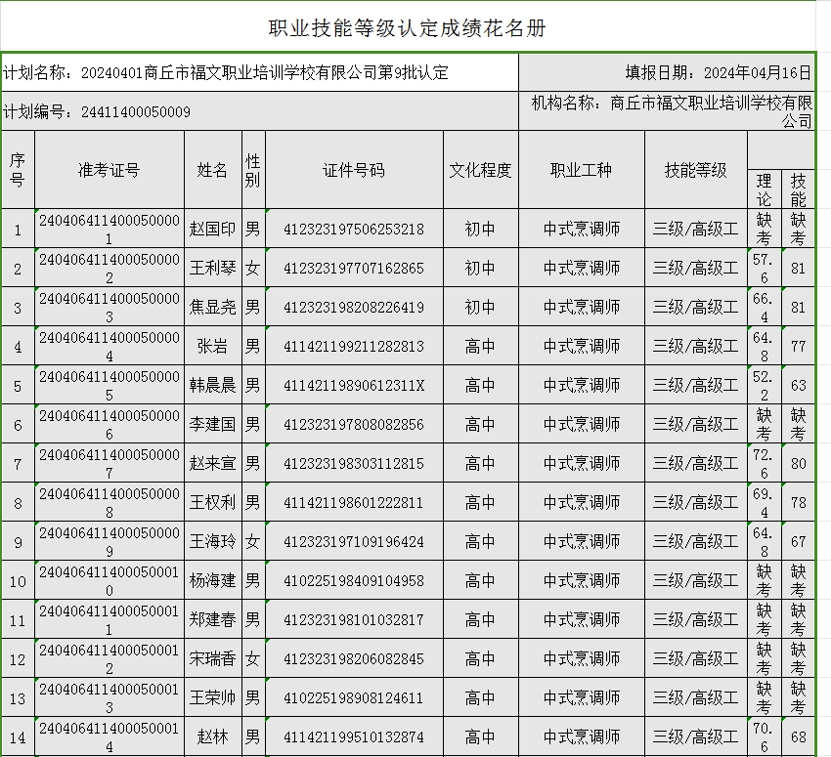Select theory score 70.6 for 赵林

pos(764,736)
